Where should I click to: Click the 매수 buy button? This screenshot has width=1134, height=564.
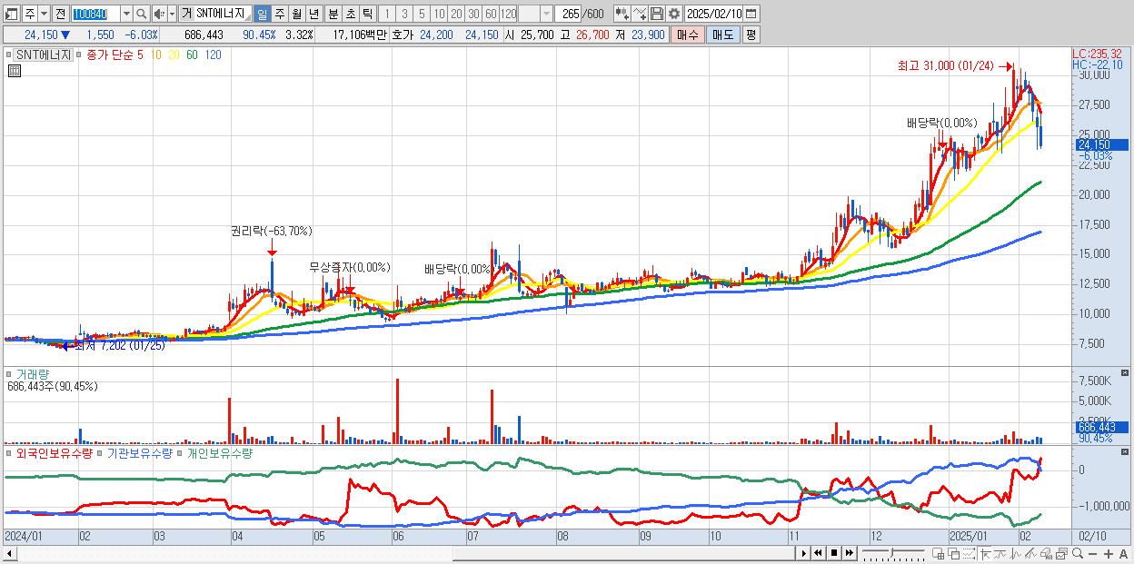[x=688, y=35]
